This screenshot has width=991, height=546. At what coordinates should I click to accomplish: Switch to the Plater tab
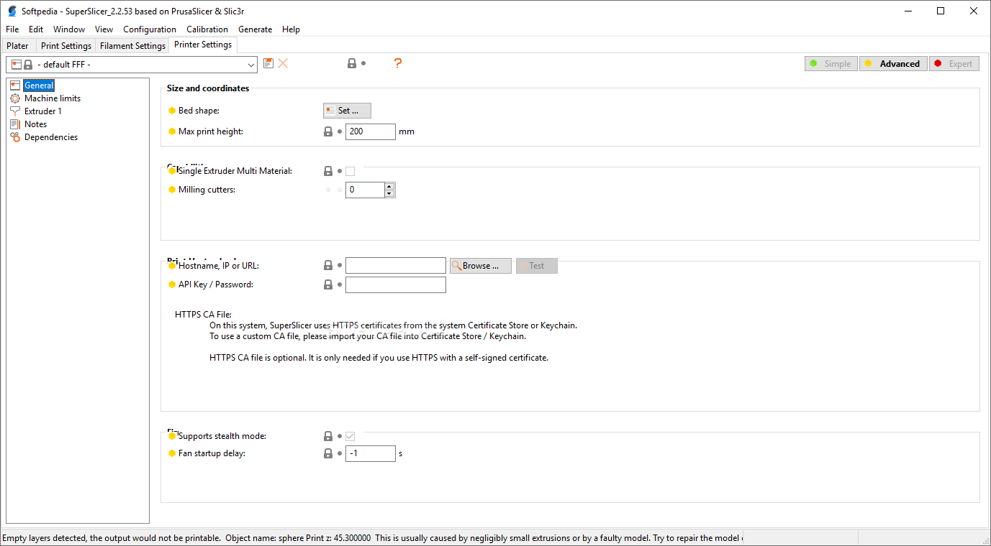point(17,46)
